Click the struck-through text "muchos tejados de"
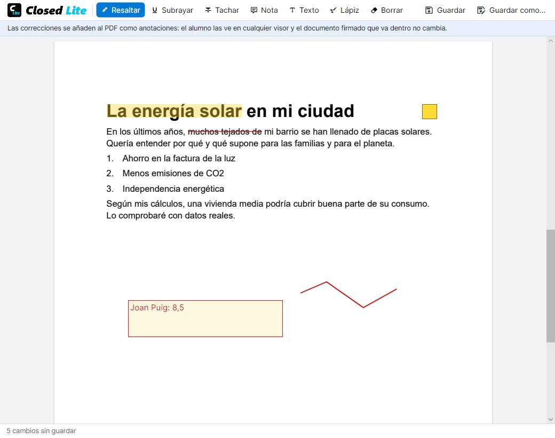The image size is (555, 438). point(225,131)
